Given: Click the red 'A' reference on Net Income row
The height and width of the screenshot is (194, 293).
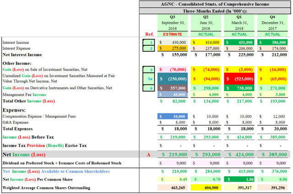Looking at the screenshot, I should coord(148,155).
